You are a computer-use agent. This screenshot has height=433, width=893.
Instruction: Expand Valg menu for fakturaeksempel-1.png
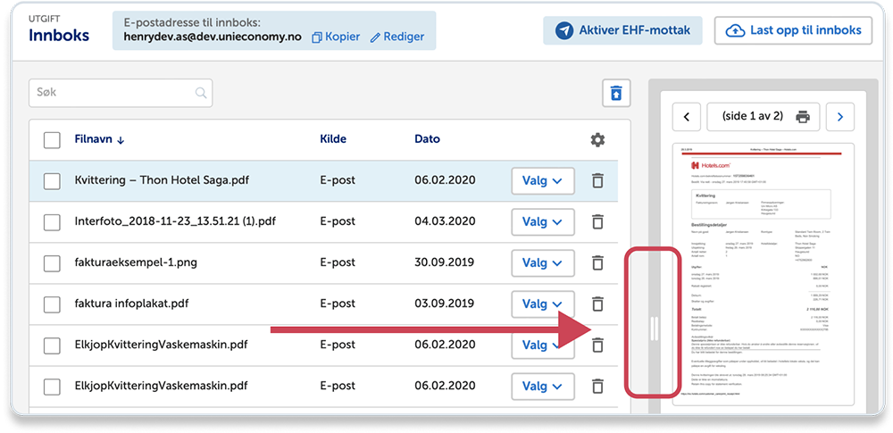[x=542, y=262]
